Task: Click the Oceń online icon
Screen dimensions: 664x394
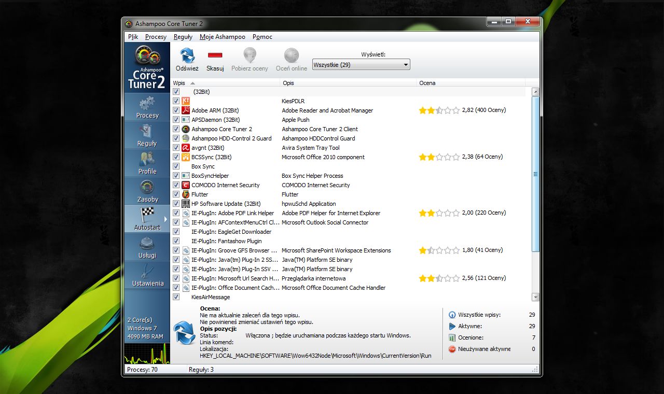Action: point(291,55)
